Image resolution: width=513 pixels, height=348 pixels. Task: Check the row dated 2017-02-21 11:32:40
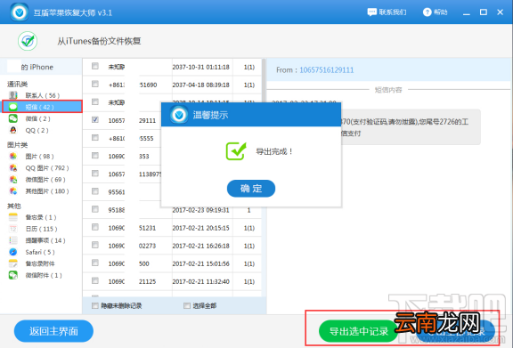tap(95, 280)
